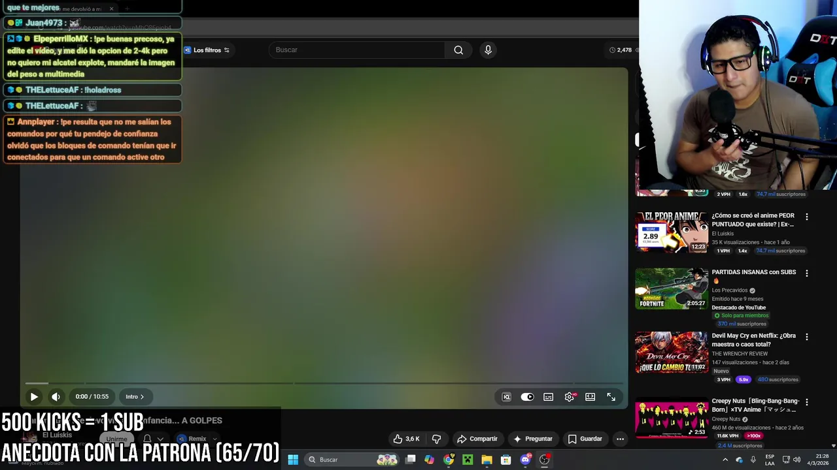Screen dimensions: 837x470
Task: Enter fullscreen video mode
Action: coord(611,397)
